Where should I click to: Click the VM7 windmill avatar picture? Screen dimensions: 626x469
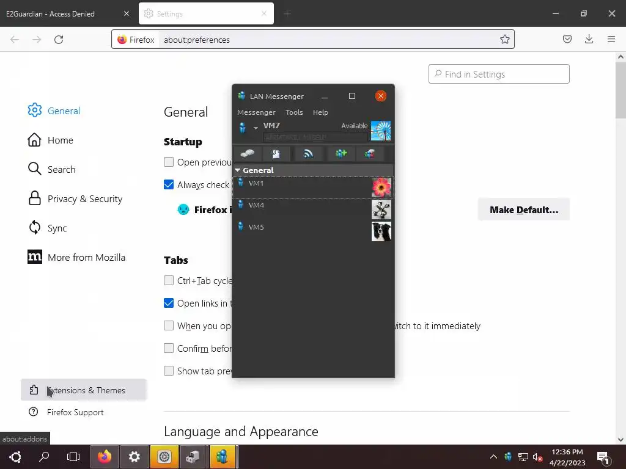click(381, 131)
